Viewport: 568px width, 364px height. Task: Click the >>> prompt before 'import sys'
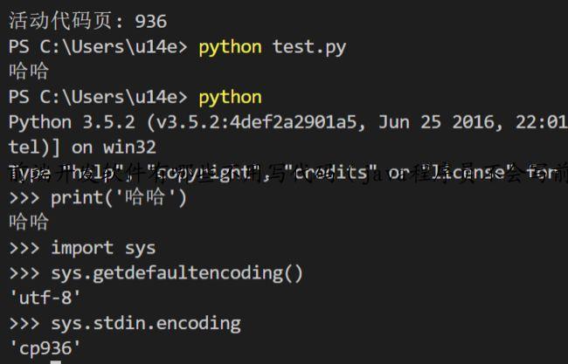[24, 248]
